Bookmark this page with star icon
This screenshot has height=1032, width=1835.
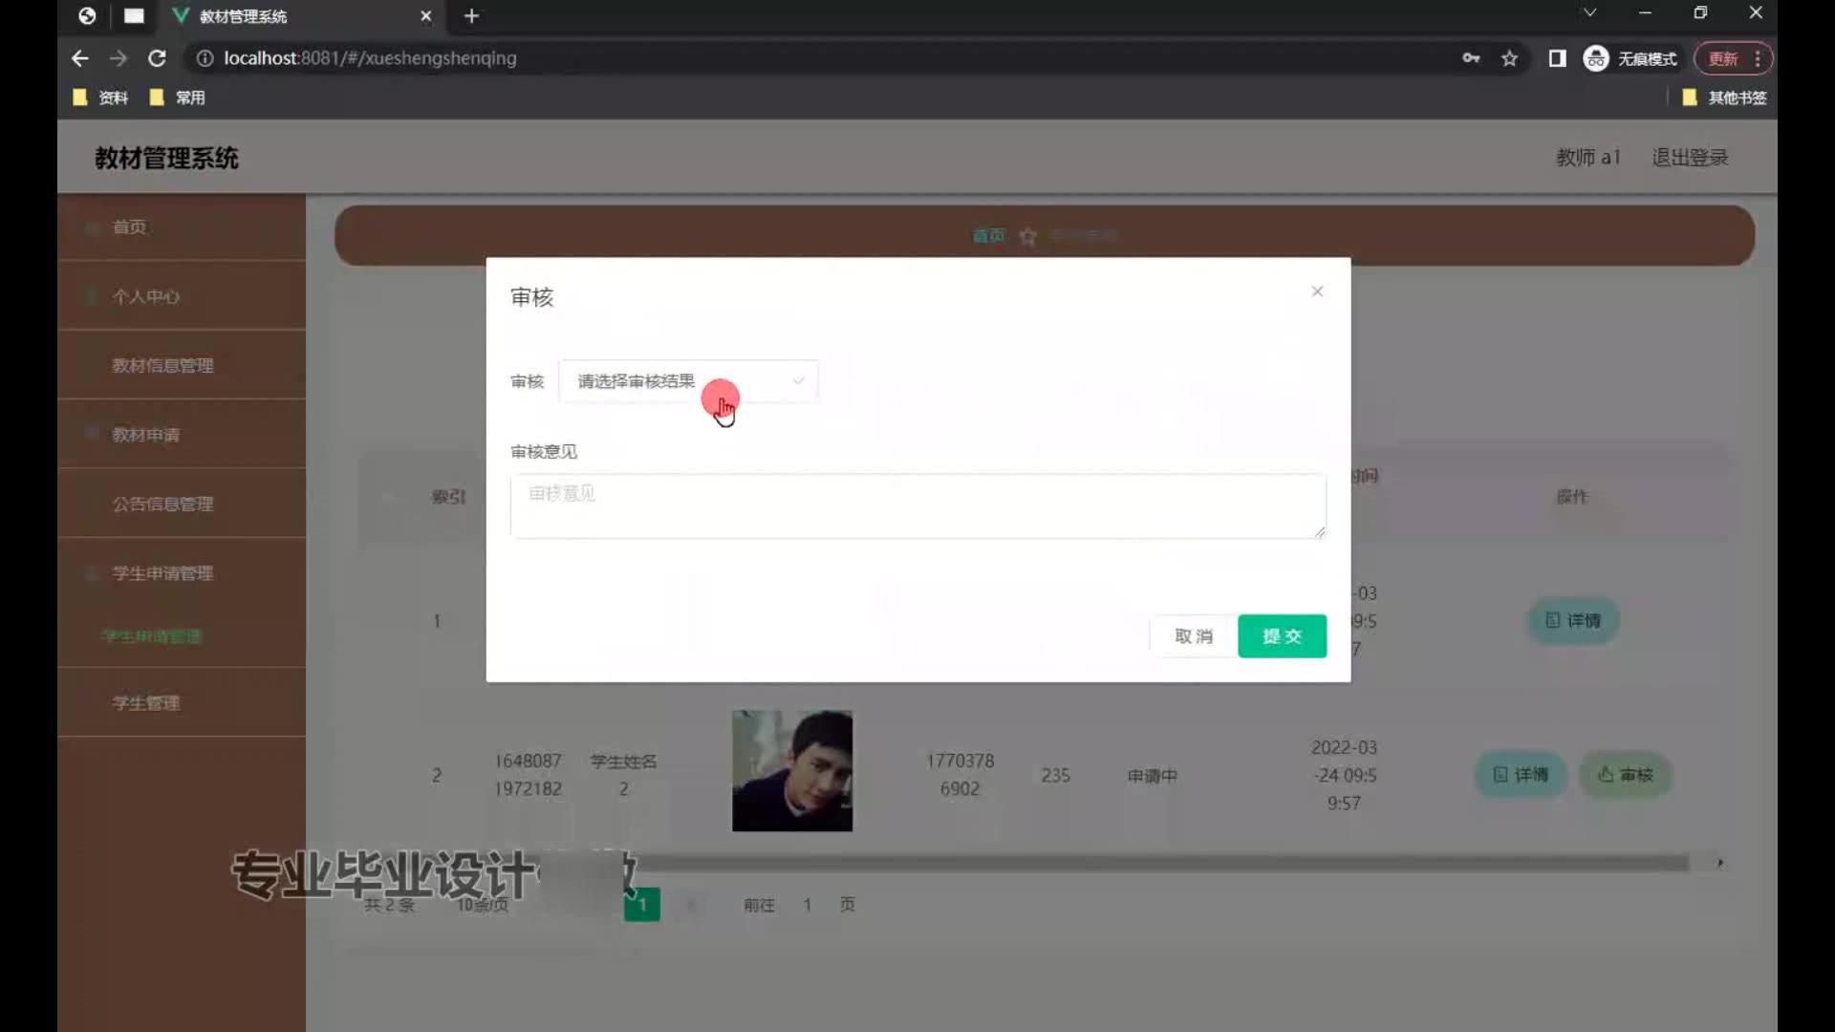(x=1509, y=58)
